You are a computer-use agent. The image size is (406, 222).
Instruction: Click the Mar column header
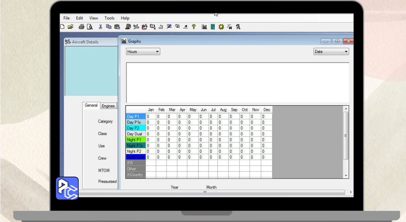tap(172, 110)
